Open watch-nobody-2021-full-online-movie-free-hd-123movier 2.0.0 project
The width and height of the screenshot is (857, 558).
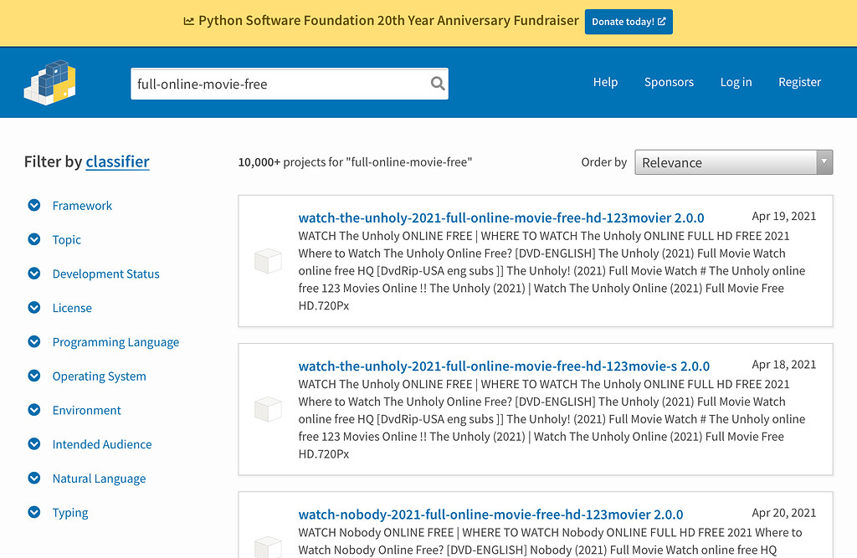pyautogui.click(x=490, y=514)
